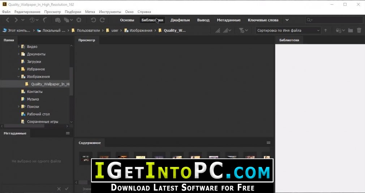Collapse the Изображения folder node

click(x=19, y=77)
